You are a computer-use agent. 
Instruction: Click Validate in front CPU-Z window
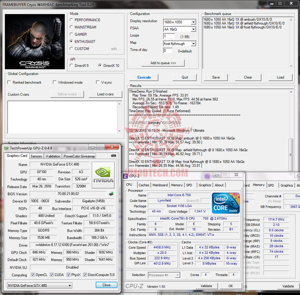click(x=206, y=286)
